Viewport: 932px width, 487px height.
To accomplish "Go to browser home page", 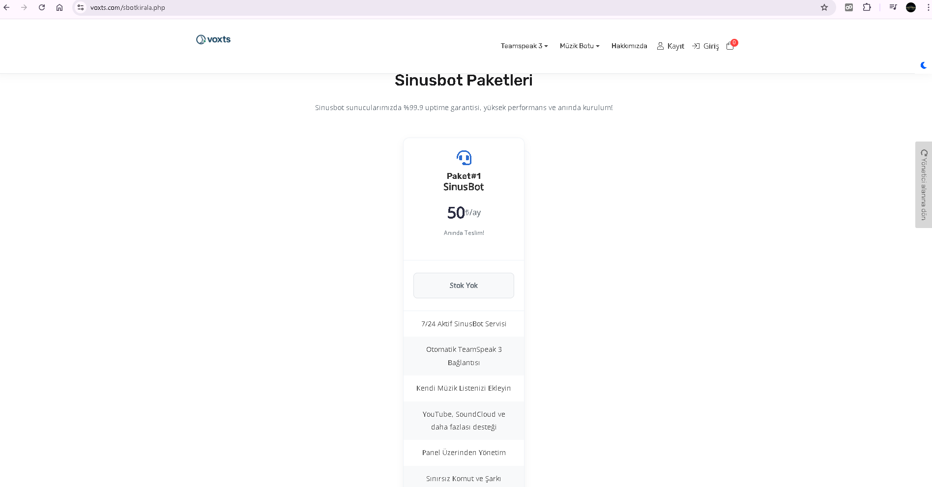I will click(x=59, y=7).
